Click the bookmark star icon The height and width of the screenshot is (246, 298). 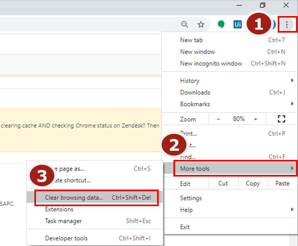point(201,24)
